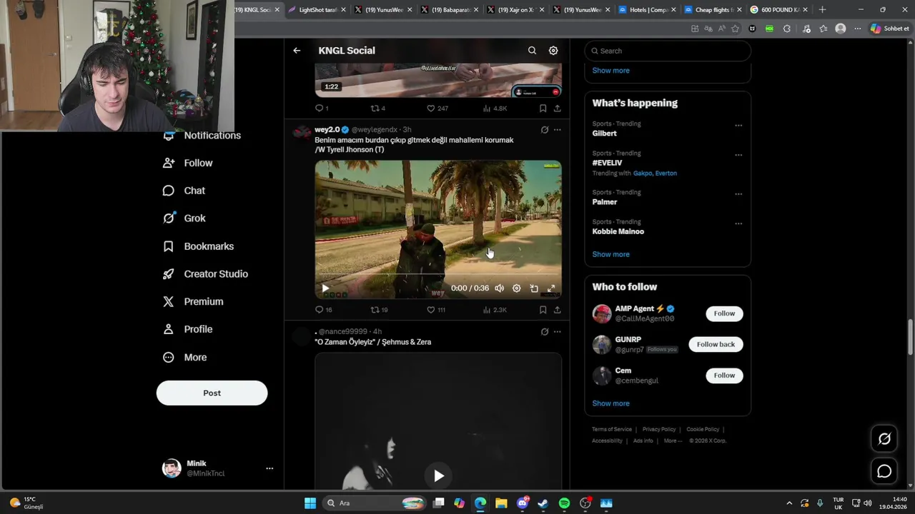The height and width of the screenshot is (514, 915).
Task: Reply to the post with 1 comment
Action: 322,109
